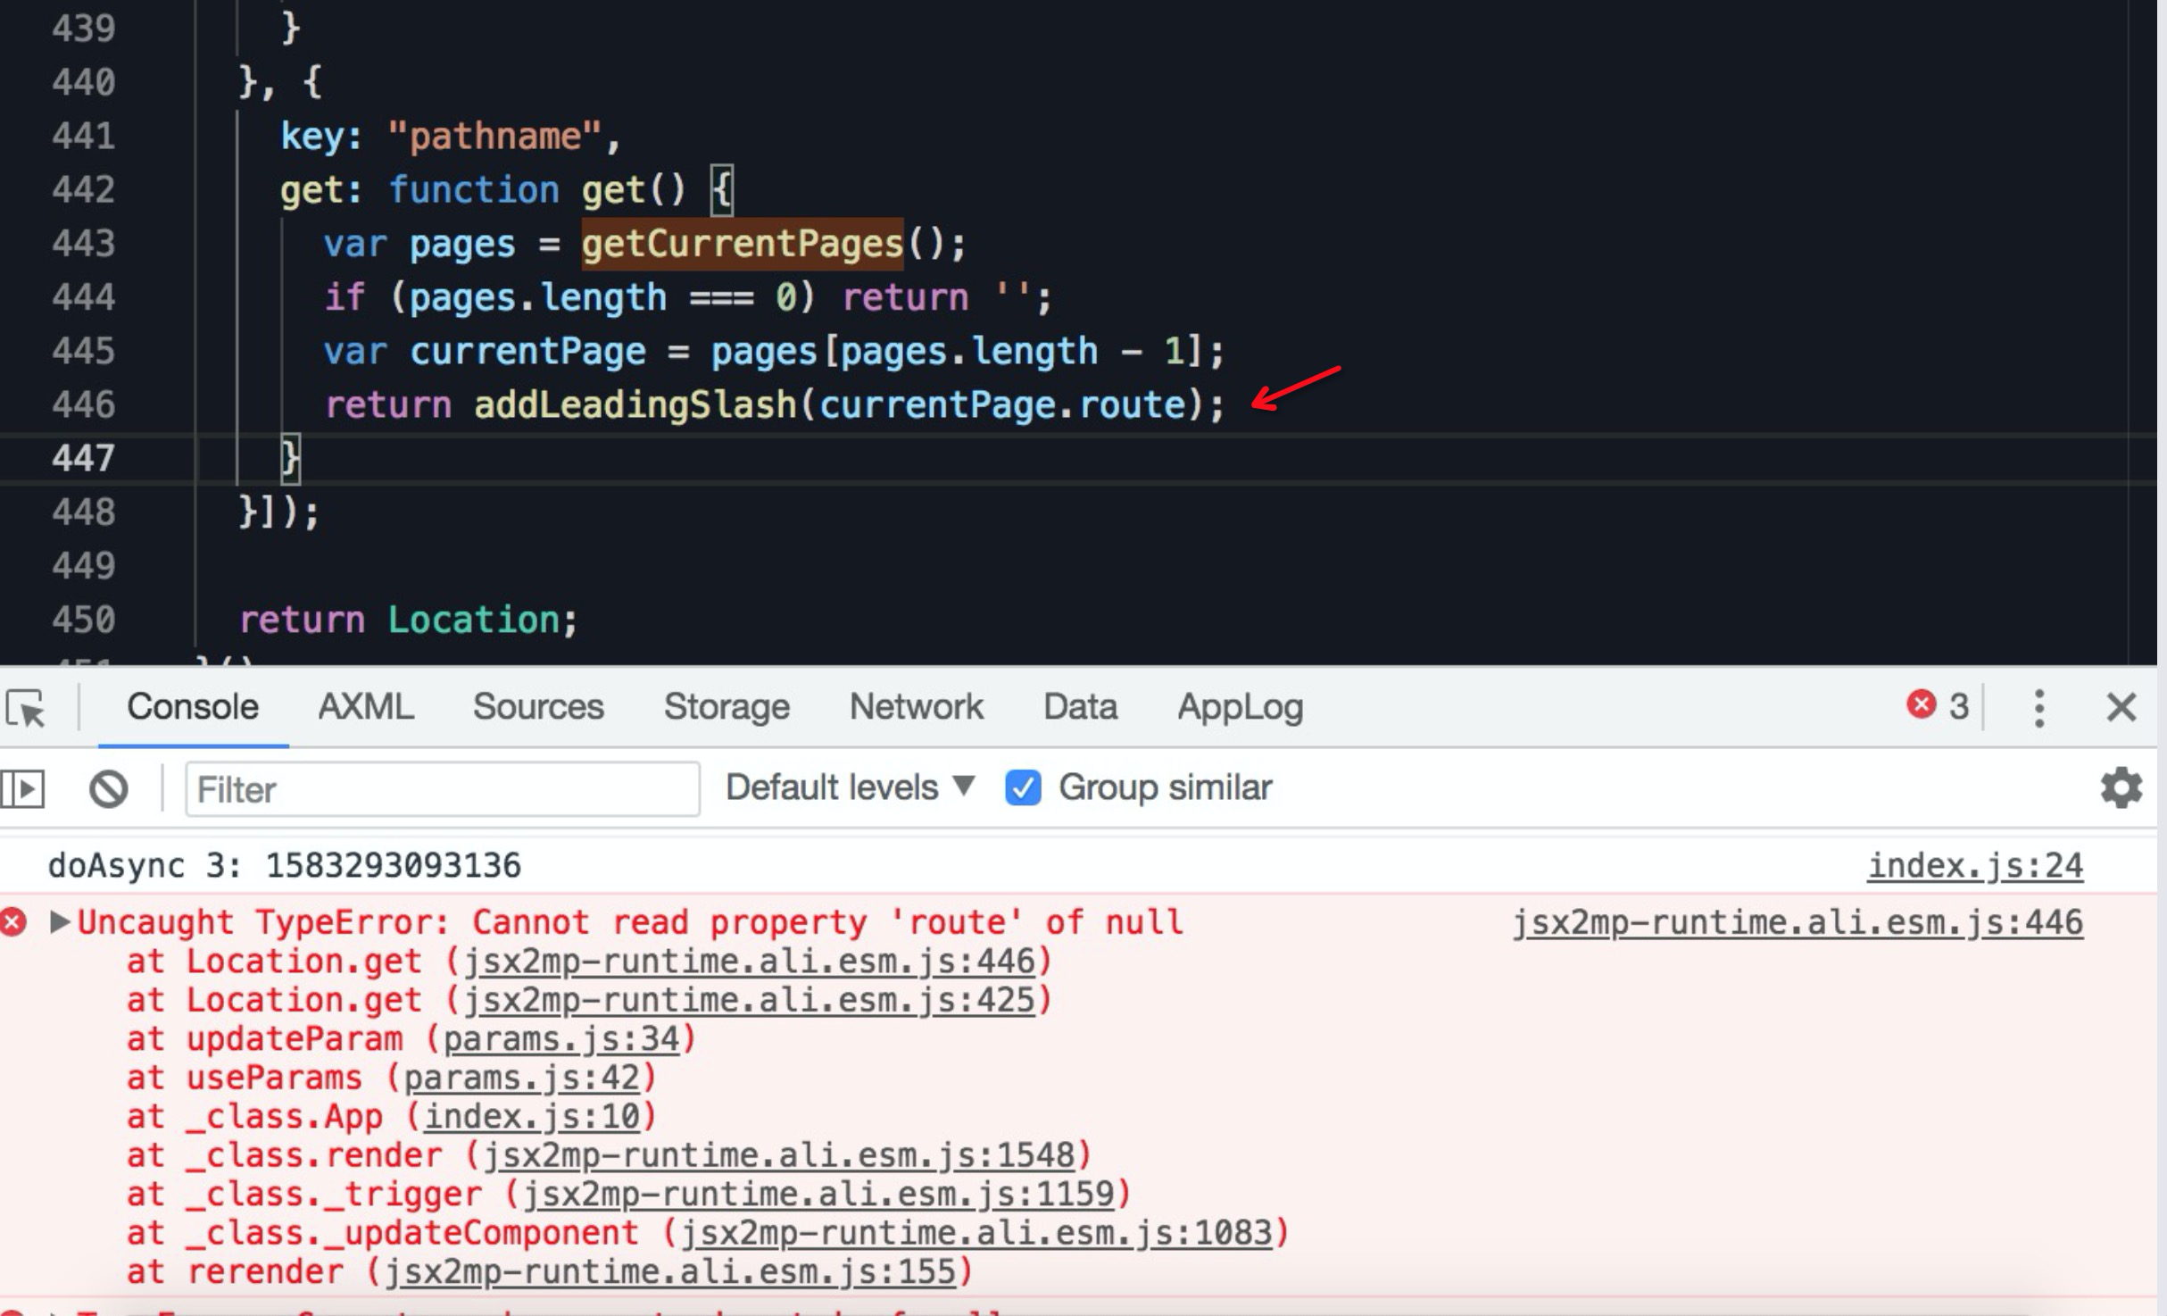
Task: Open the jsx2mp-runtime.ali.esm.js:1083 link
Action: (x=976, y=1233)
